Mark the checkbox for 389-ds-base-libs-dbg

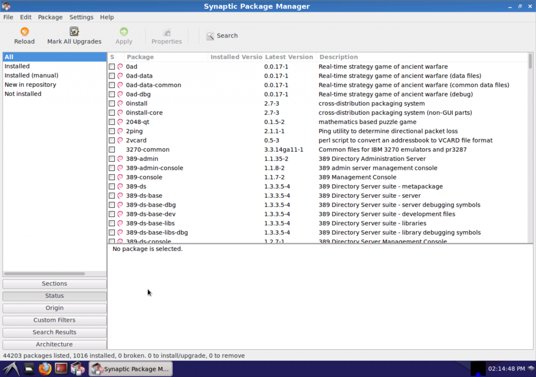coord(112,233)
